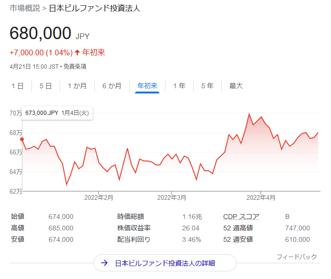Image resolution: width=331 pixels, height=279 pixels.
Task: Click the 2022年2月 axis label
Action: pyautogui.click(x=99, y=197)
